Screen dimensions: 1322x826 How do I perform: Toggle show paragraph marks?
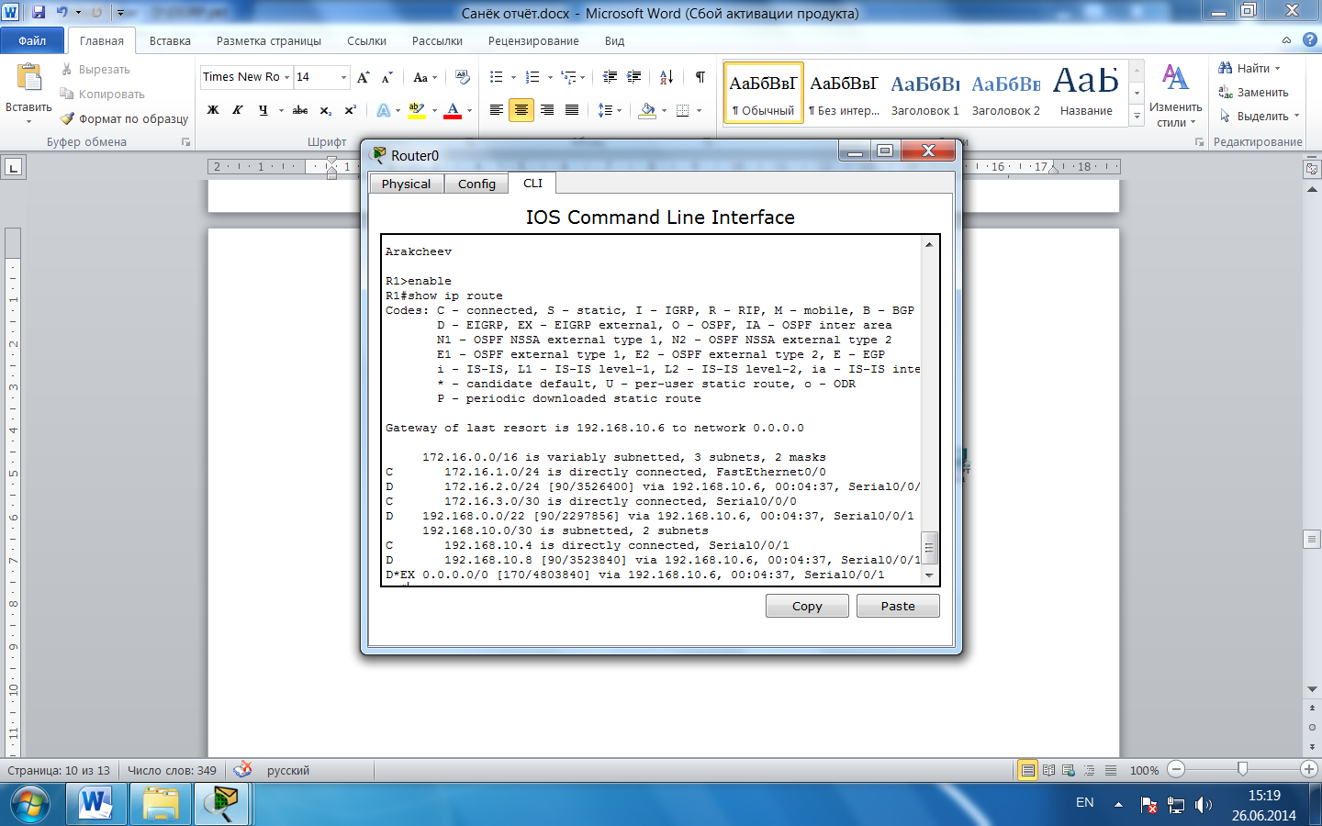(700, 77)
